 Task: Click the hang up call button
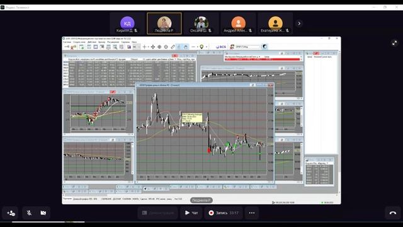(393, 213)
